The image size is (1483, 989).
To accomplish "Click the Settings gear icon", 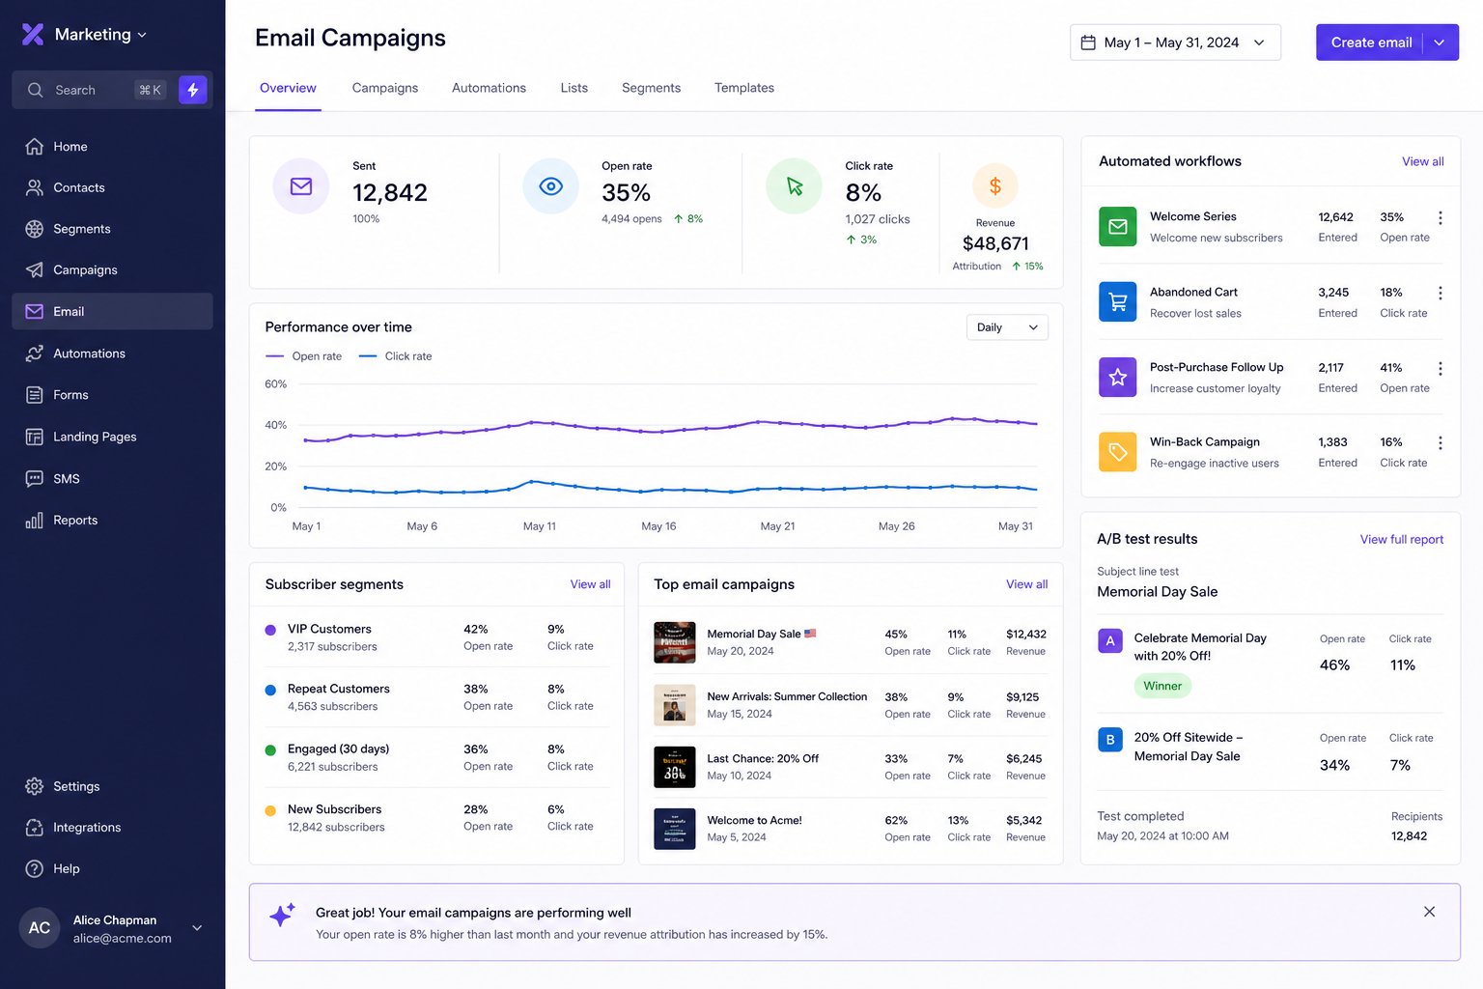I will pyautogui.click(x=34, y=786).
